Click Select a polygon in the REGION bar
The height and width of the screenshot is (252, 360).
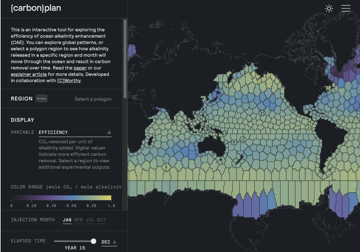[93, 99]
